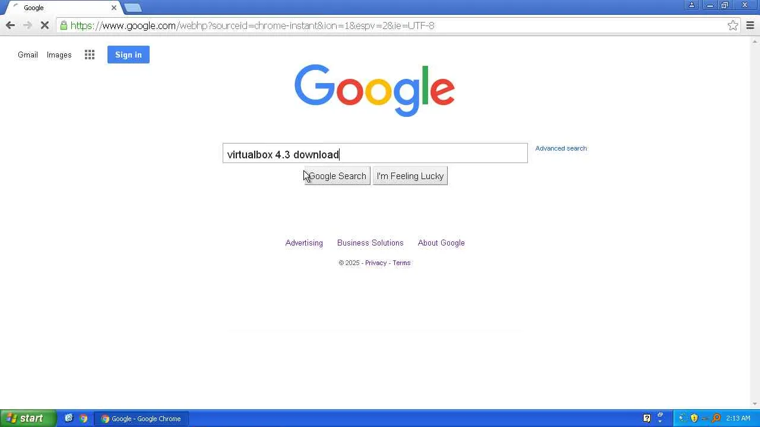Screen dimensions: 760x427
Task: Bookmark this page with the star icon
Action: (x=733, y=26)
